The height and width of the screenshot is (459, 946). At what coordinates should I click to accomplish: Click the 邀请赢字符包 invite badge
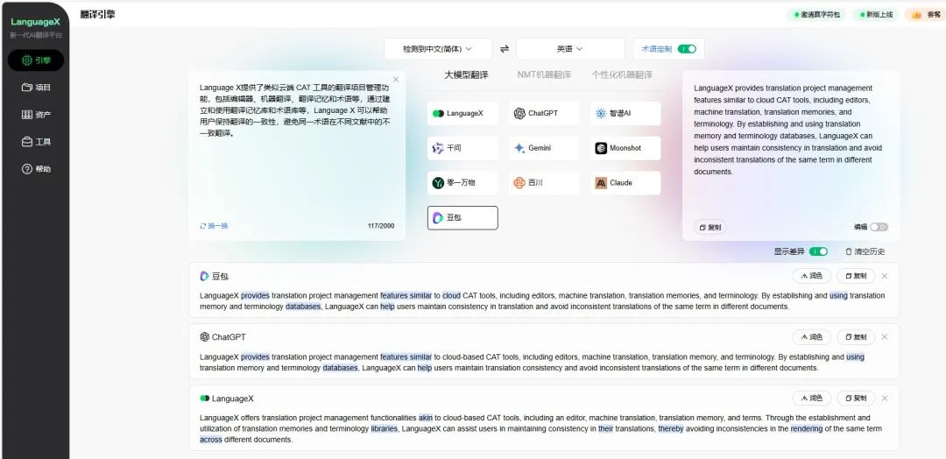817,15
